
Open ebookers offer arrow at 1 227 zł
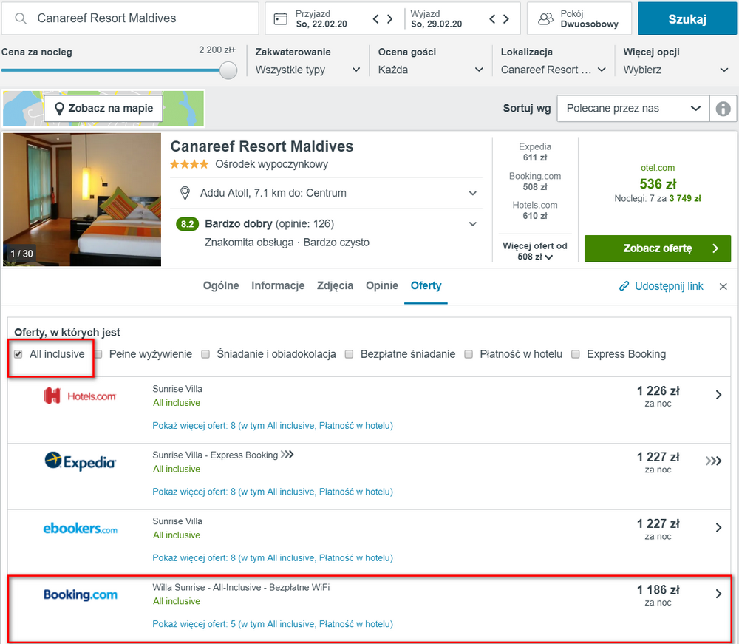pos(718,528)
